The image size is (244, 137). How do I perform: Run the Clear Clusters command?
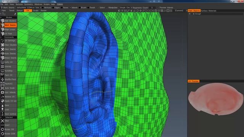pos(8,45)
